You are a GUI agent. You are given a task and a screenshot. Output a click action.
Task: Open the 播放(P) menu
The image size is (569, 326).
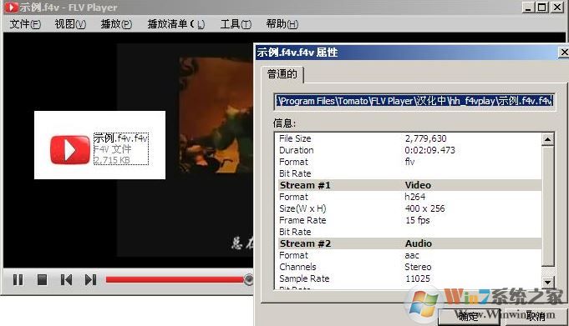116,24
